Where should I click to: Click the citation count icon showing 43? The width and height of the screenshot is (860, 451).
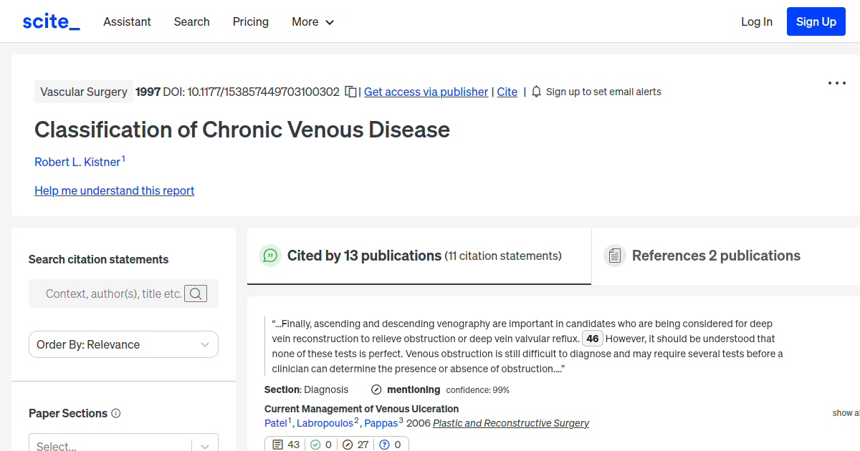pyautogui.click(x=277, y=444)
